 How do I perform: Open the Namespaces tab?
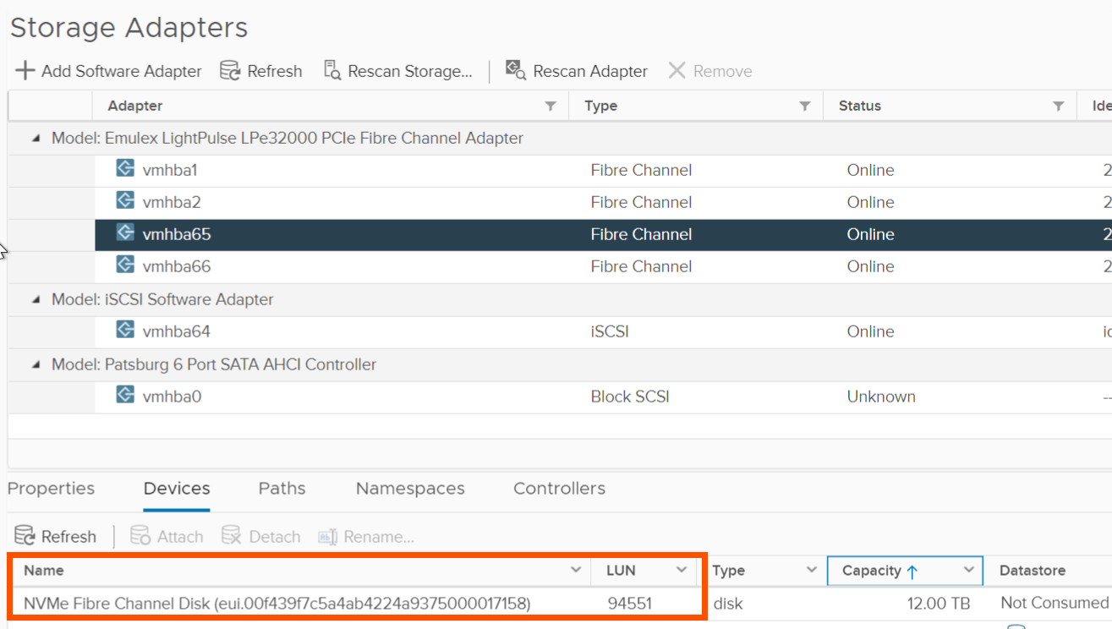410,488
